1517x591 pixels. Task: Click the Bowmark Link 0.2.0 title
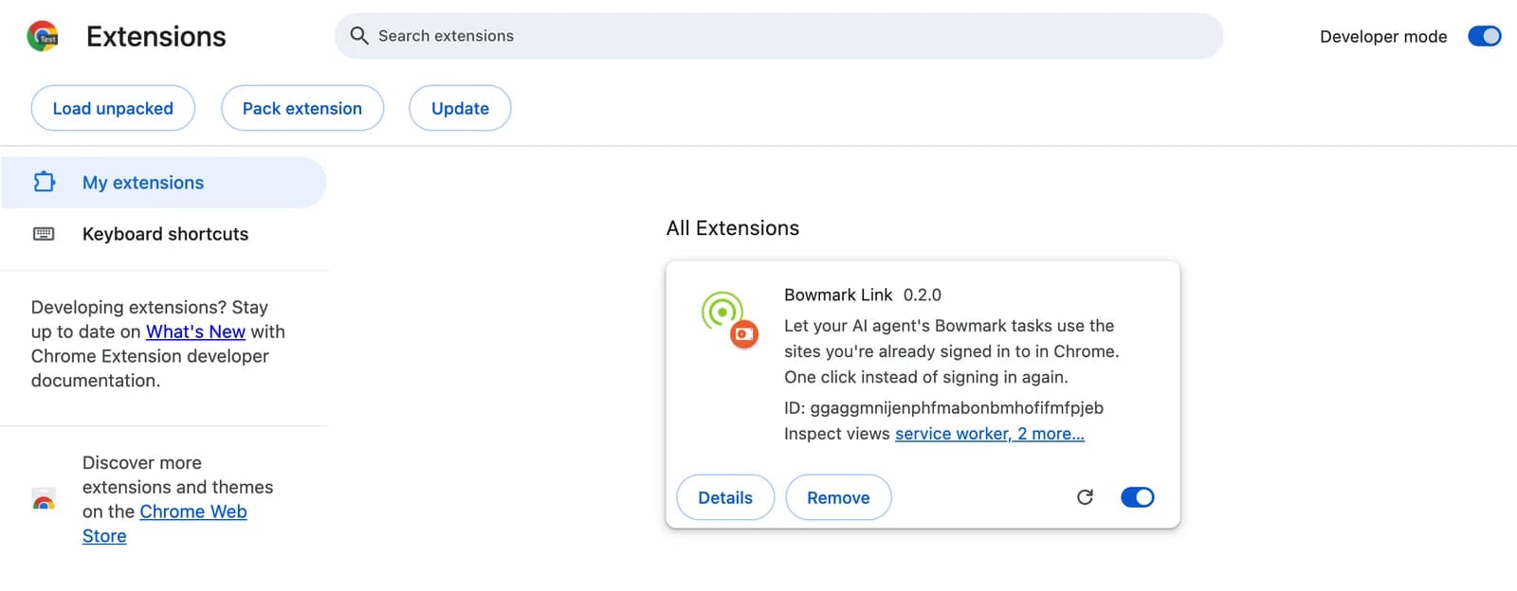point(863,295)
